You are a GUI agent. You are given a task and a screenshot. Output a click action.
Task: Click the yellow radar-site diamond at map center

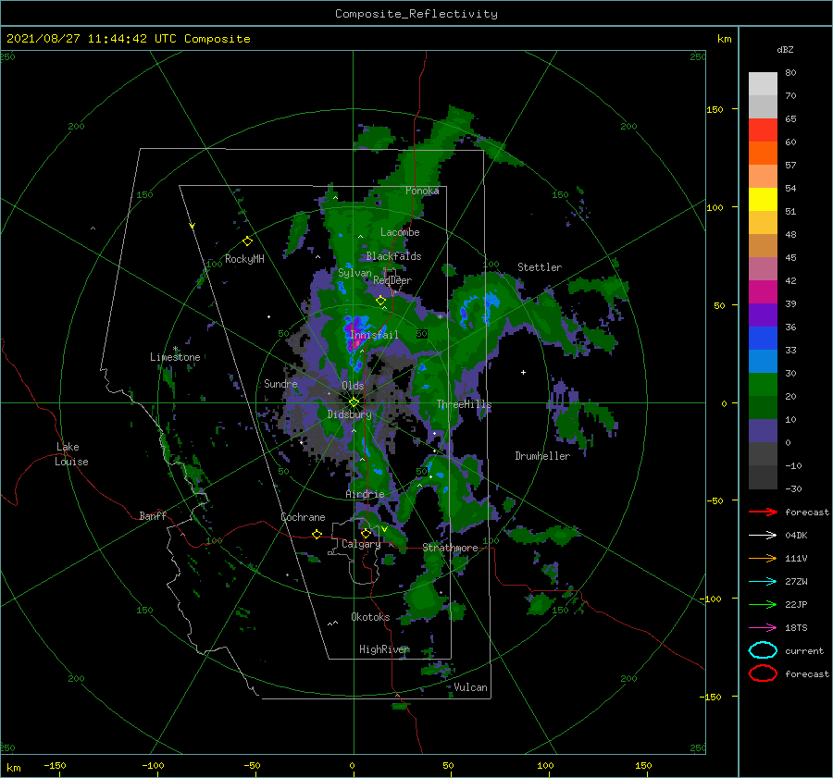click(354, 402)
